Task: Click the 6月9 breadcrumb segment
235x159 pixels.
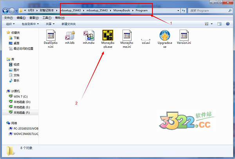Action: (31, 11)
